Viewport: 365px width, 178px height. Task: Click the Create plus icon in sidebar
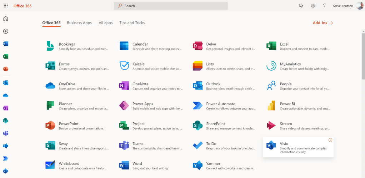pos(5,31)
